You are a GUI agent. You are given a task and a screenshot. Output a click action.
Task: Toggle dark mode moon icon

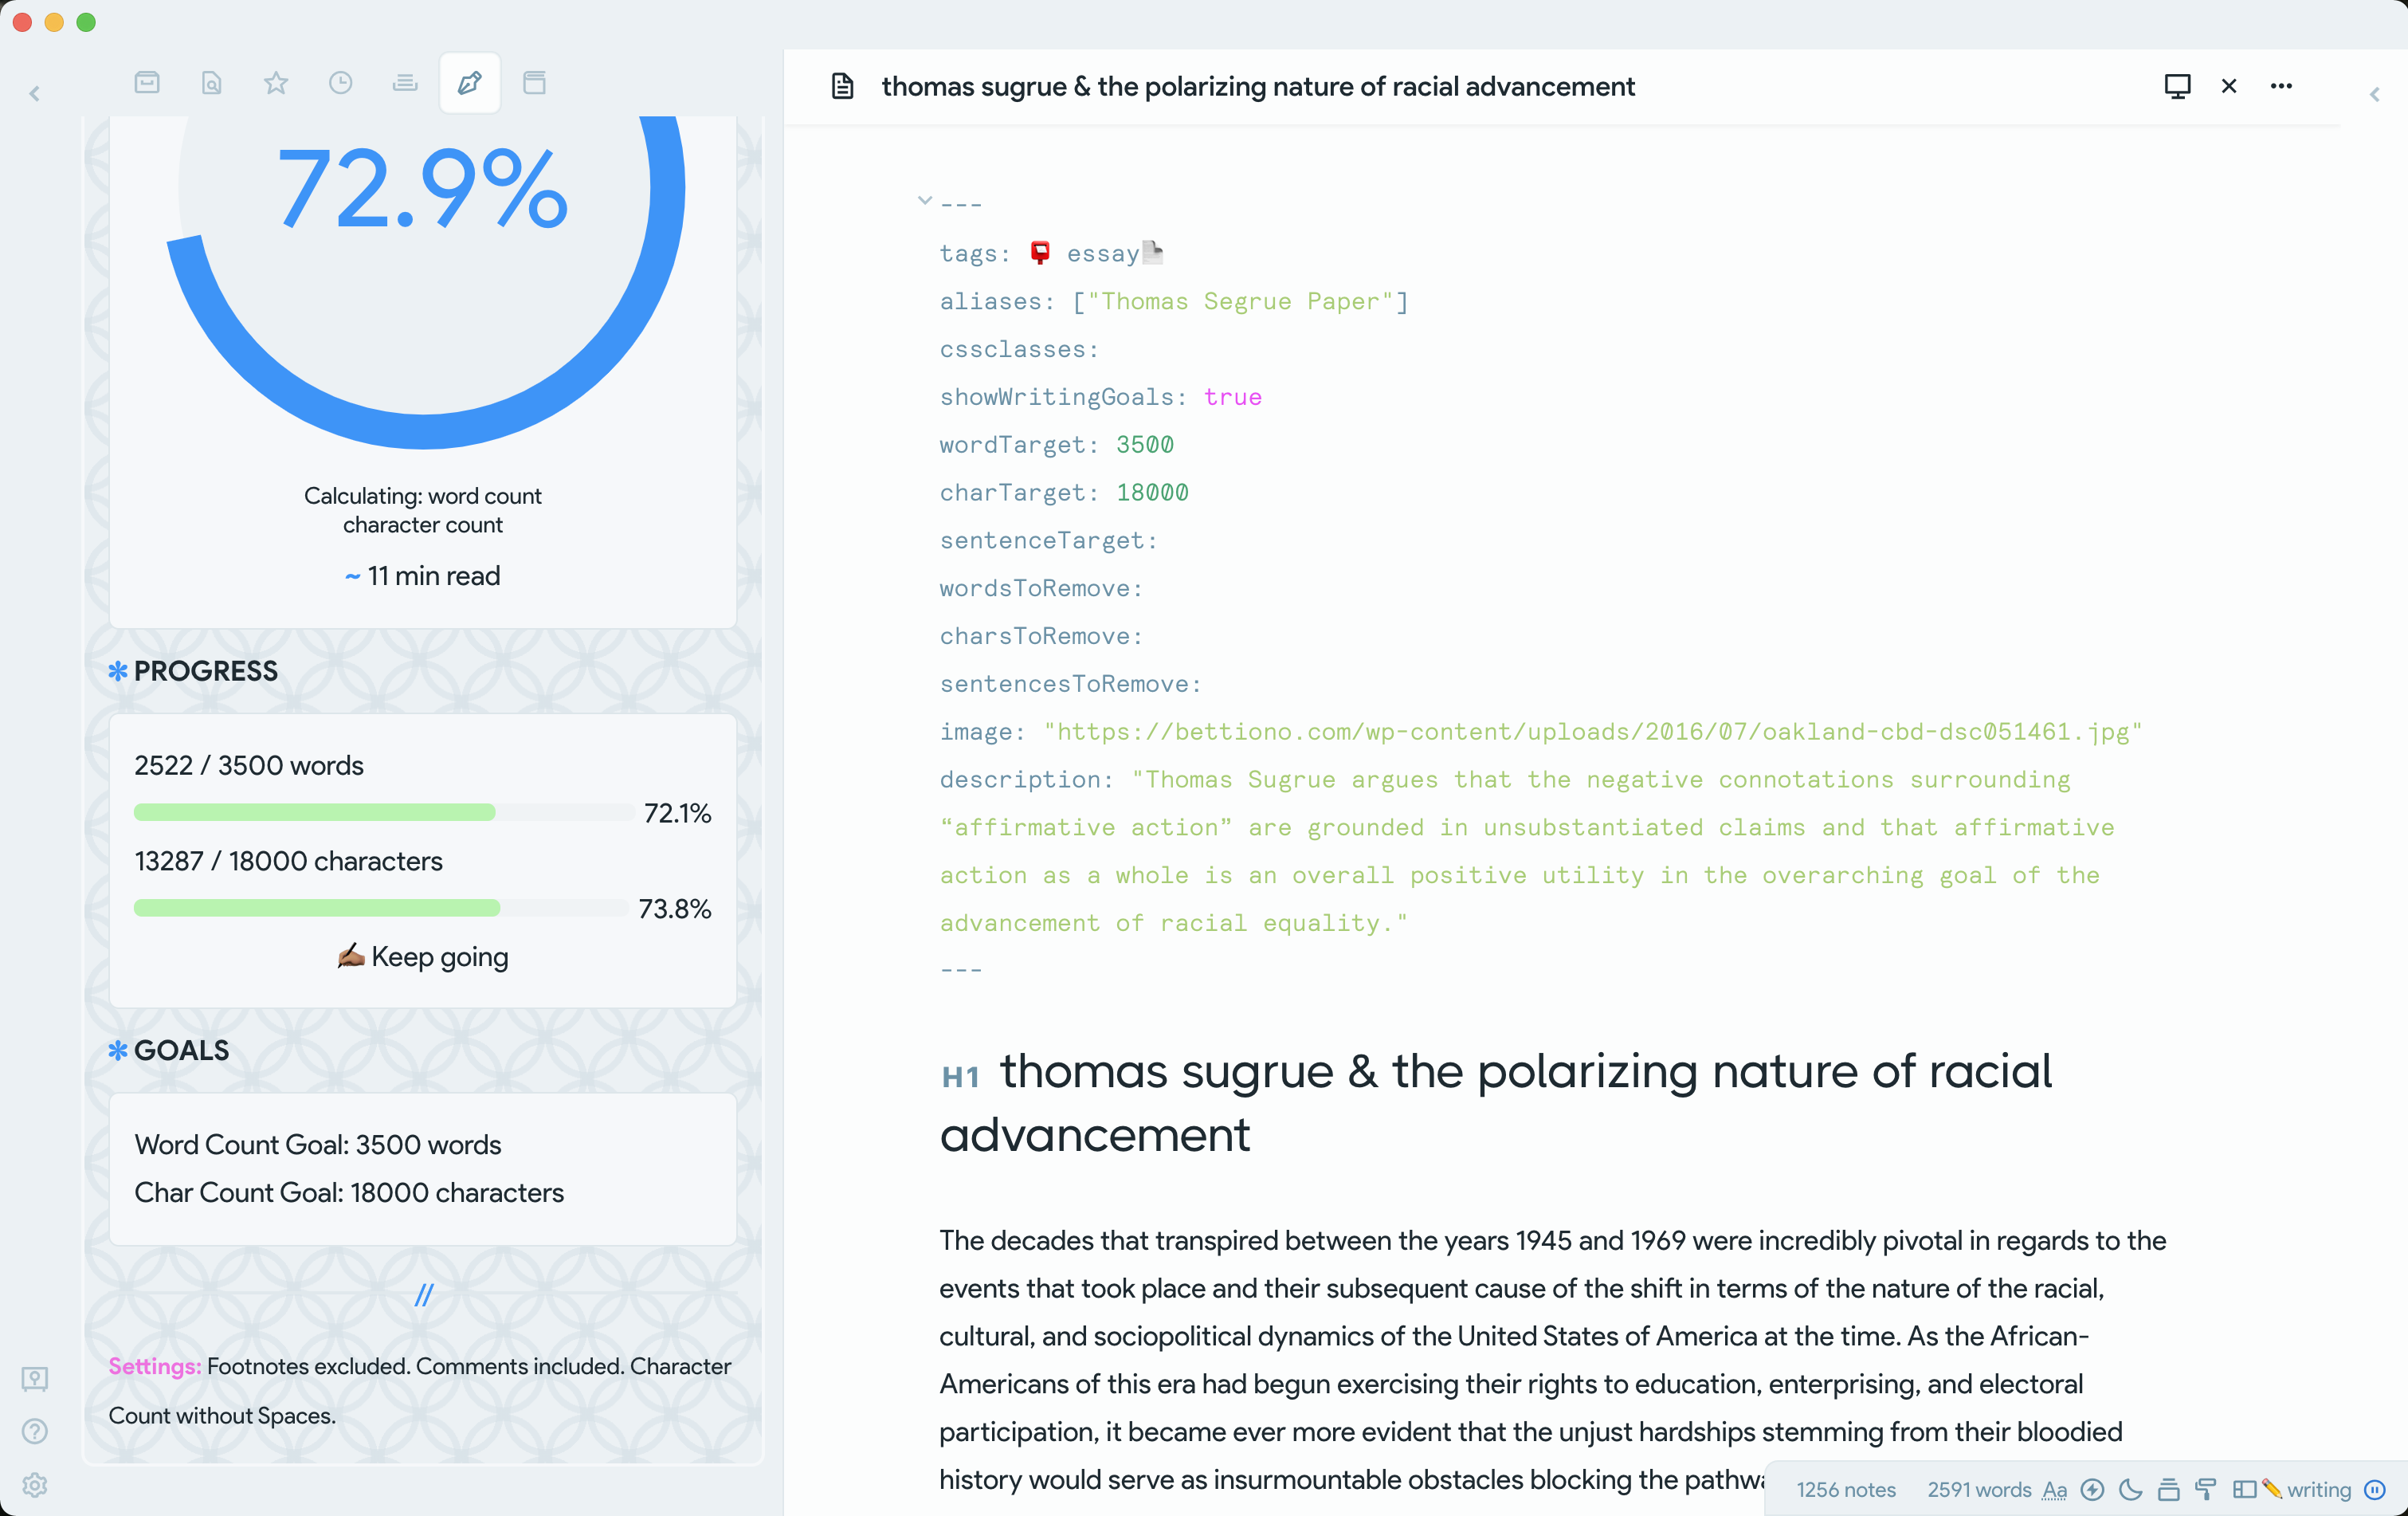click(2130, 1490)
